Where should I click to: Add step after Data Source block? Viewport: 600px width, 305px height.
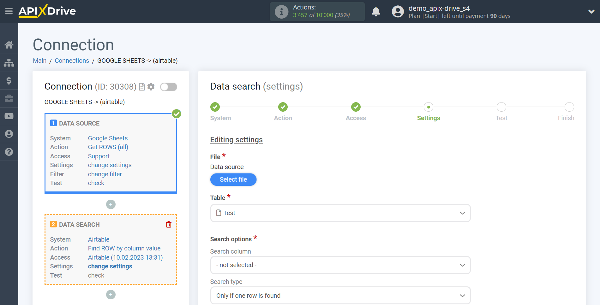click(x=111, y=204)
